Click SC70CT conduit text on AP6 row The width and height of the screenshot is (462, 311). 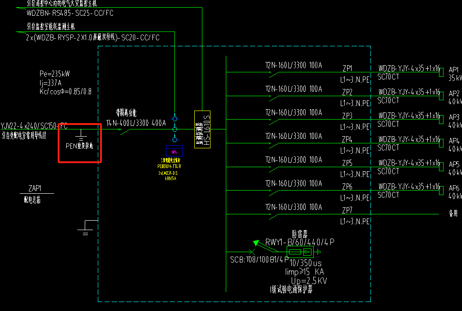(x=389, y=195)
